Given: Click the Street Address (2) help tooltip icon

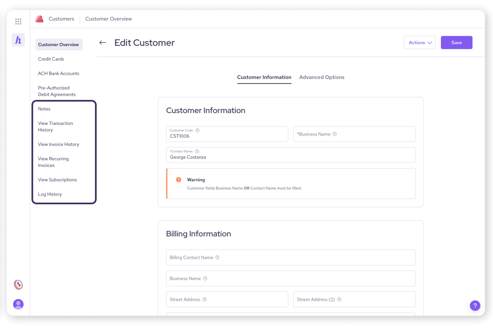Looking at the screenshot, I should [x=339, y=299].
